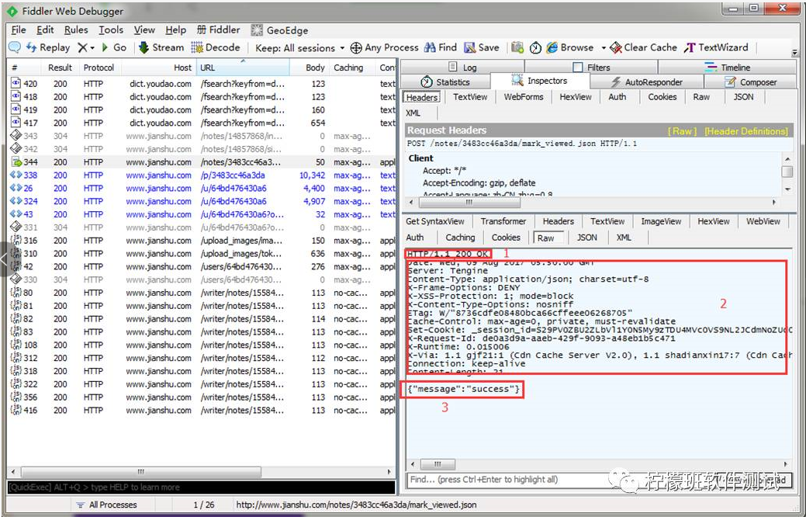Open the Rules menu

click(x=75, y=29)
